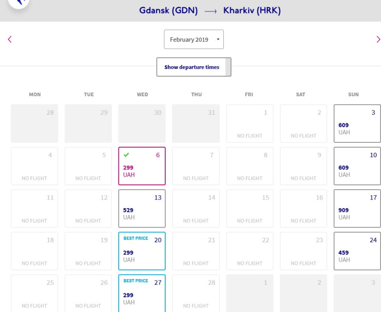Screen dimensions: 381x312
Task: Click the green checkmark on February 6
Action: [126, 154]
